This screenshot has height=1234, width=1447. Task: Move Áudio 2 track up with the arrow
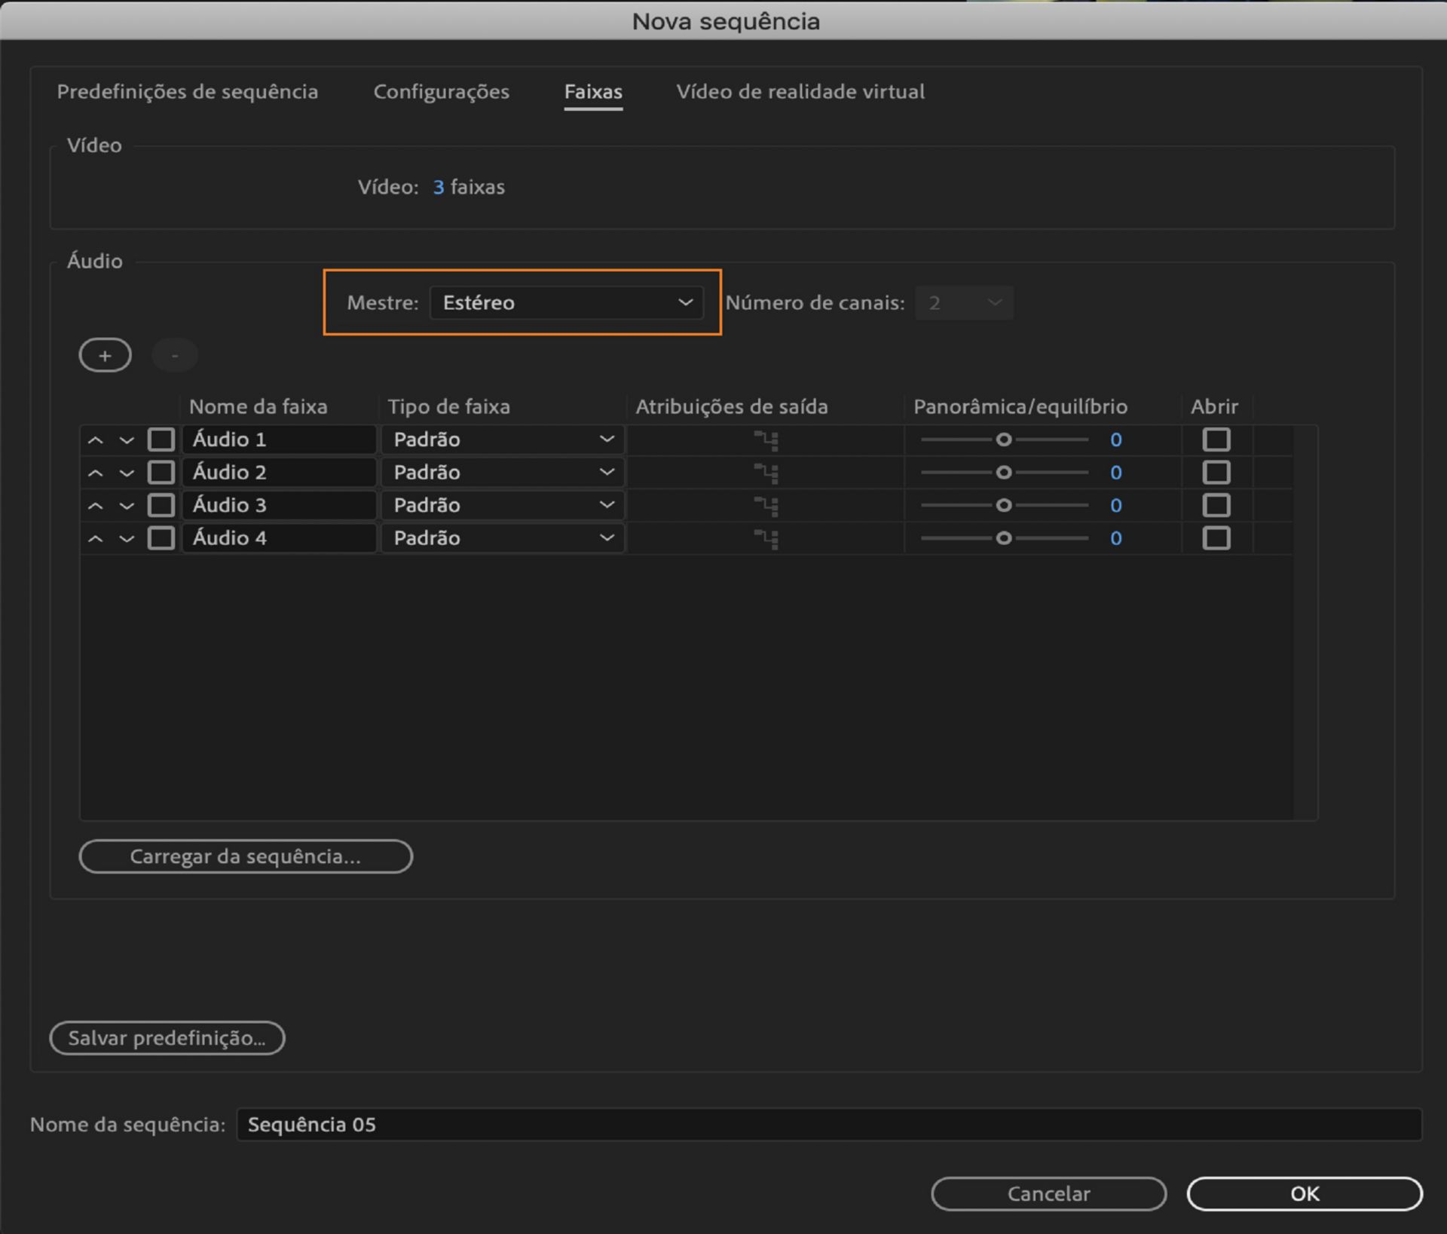coord(95,473)
